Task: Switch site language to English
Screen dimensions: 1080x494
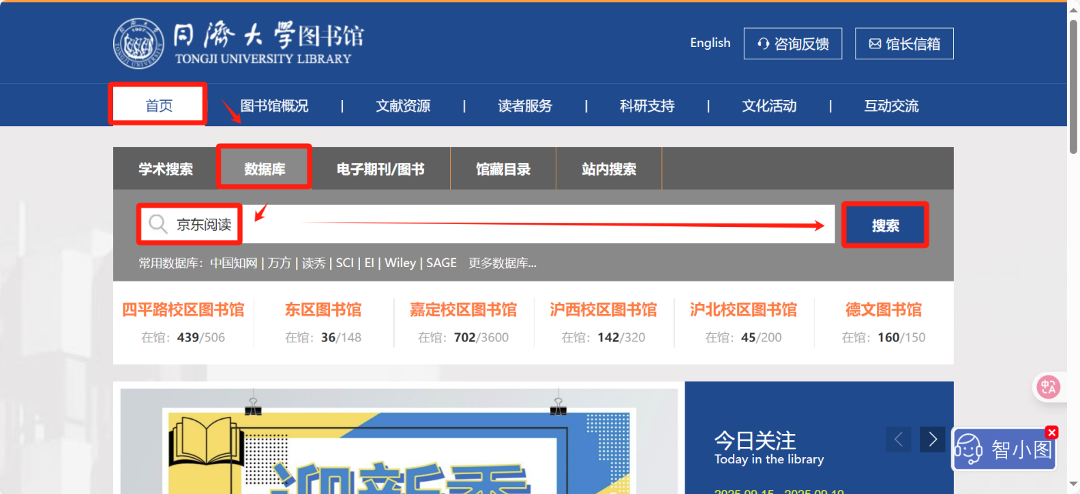Action: pos(710,43)
